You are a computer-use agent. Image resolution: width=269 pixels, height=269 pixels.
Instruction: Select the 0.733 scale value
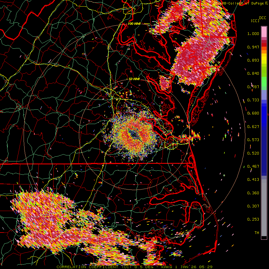tap(253, 100)
